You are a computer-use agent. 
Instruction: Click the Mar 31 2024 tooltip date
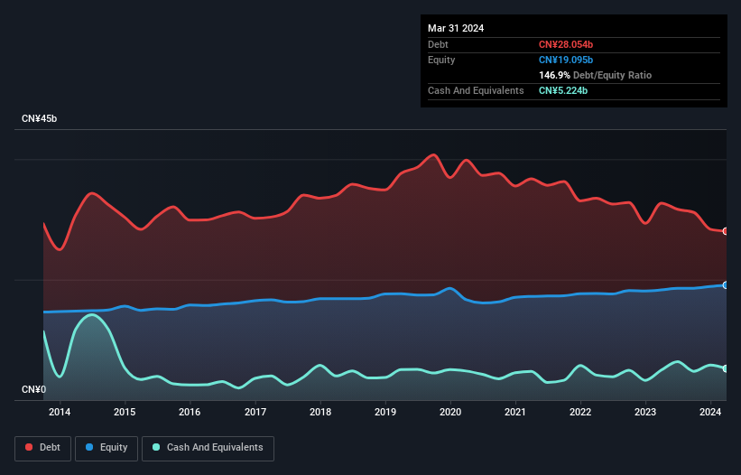tap(456, 28)
